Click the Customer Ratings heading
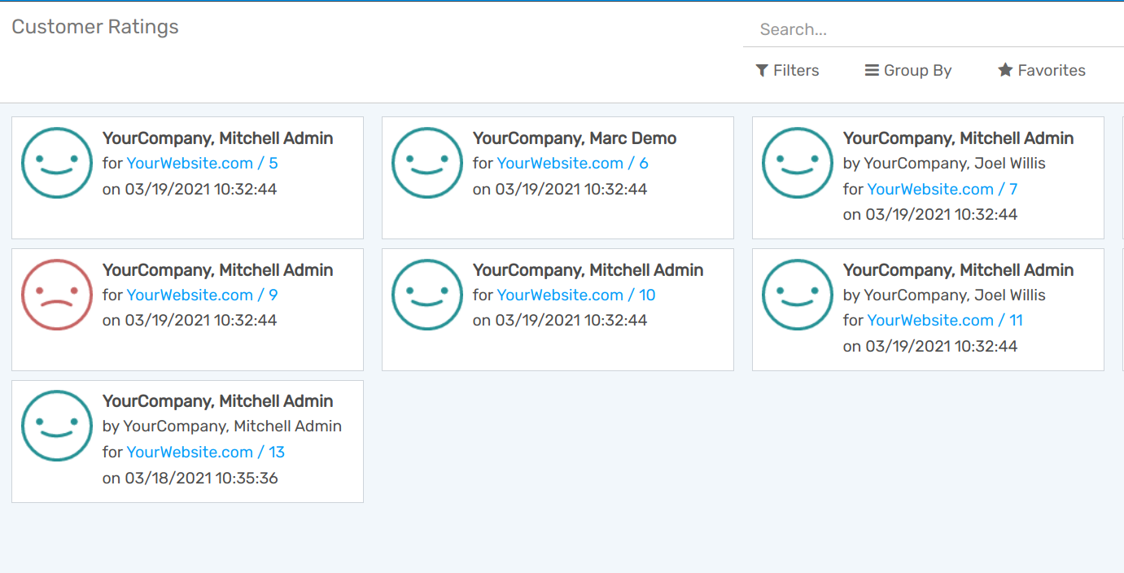Screen dimensions: 1124x573 95,27
